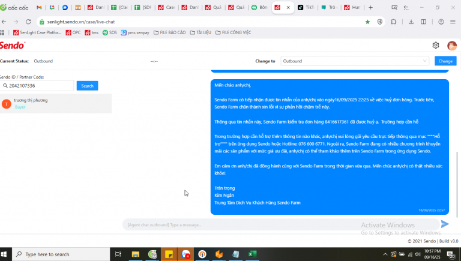Show hidden system tray icons

pyautogui.click(x=385, y=254)
